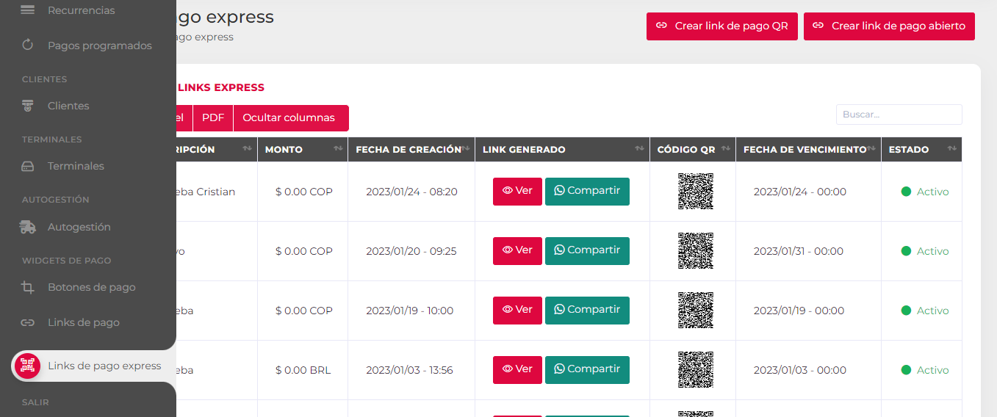997x417 pixels.
Task: Share the 2023/01/19 link via Compartir
Action: [x=587, y=310]
